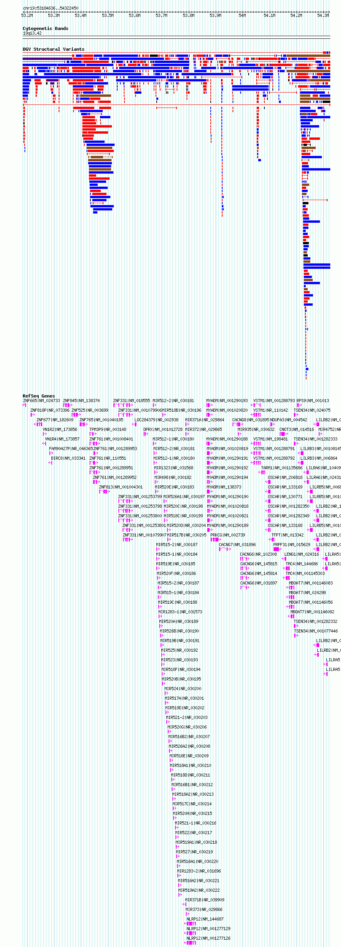Select the RefSeq Genes track title
This screenshot has width=341, height=947.
tap(39, 396)
